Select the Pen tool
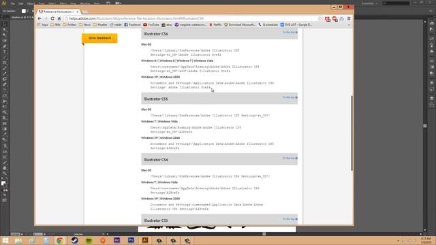 click(5, 46)
